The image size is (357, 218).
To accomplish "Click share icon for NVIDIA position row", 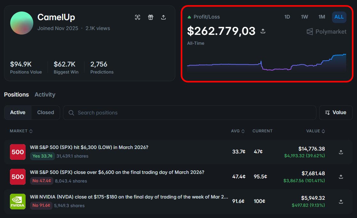I will 341,202.
